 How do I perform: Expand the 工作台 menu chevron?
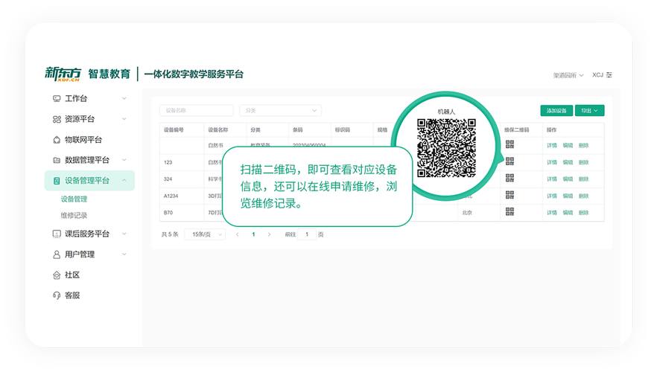click(x=124, y=98)
